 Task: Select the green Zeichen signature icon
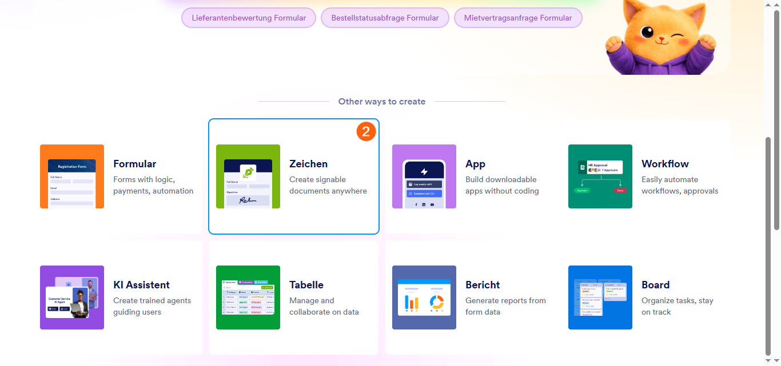(248, 176)
